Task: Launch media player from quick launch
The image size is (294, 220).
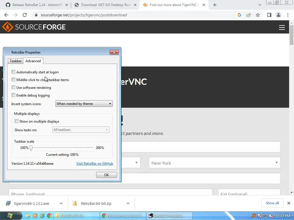Action: 35,216
